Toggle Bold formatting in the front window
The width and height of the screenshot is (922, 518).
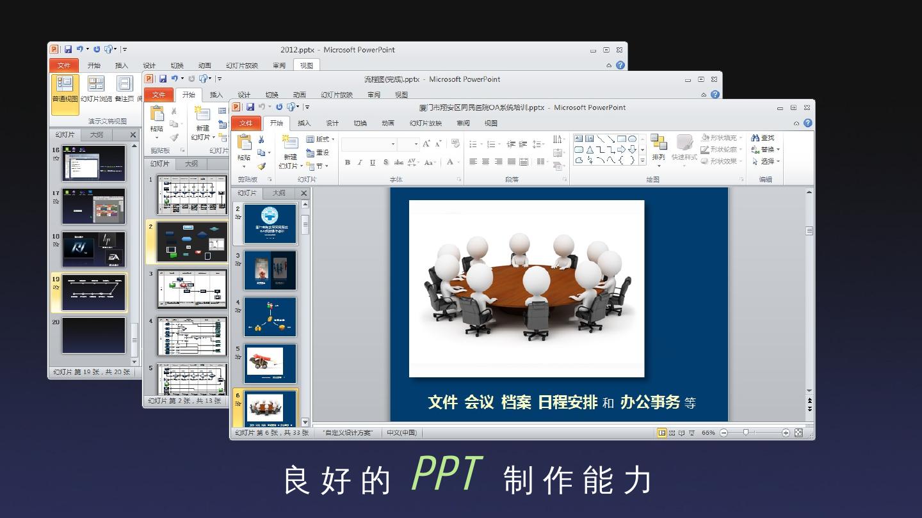click(347, 162)
